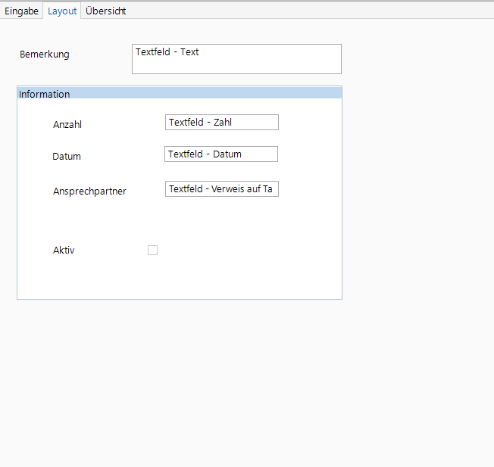
Task: Click empty tab strip right of Übersicht
Action: point(303,11)
